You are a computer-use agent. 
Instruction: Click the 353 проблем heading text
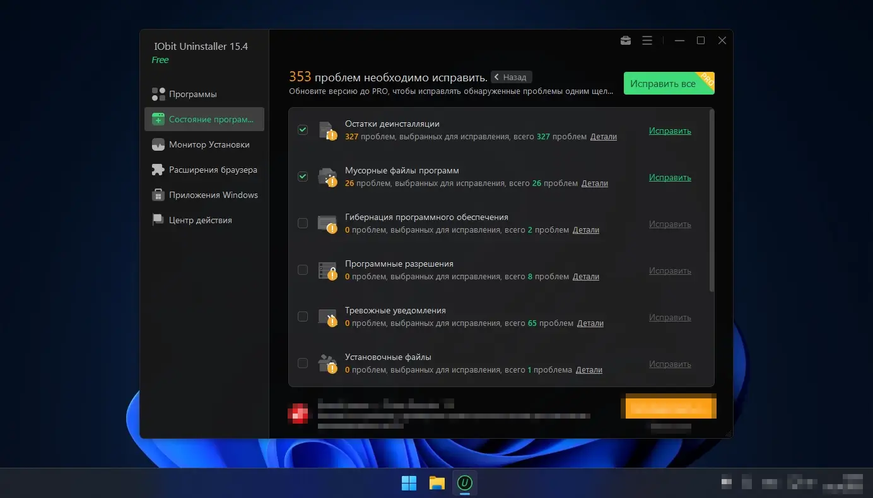(388, 77)
